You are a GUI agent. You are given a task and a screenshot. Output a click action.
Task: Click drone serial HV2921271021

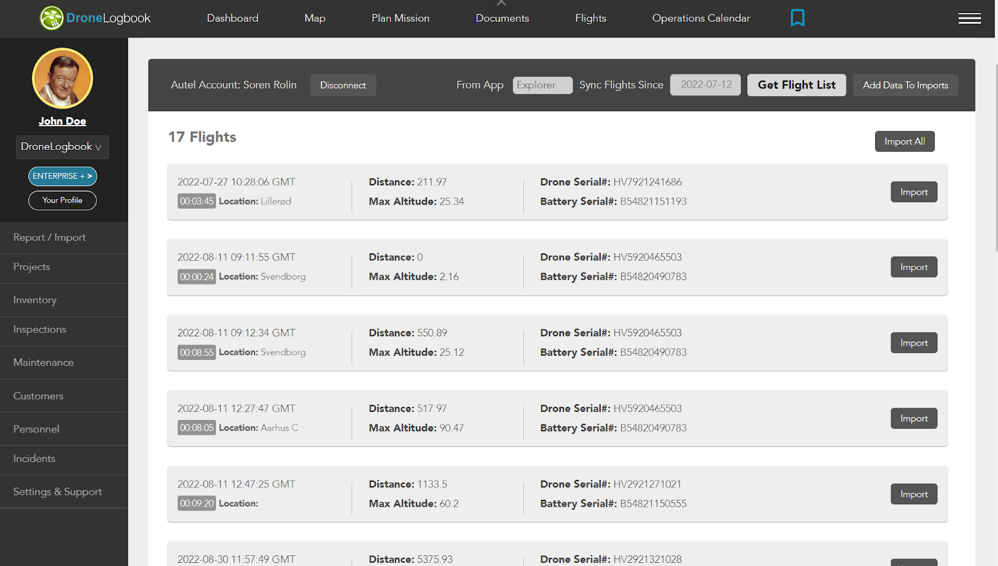point(647,484)
